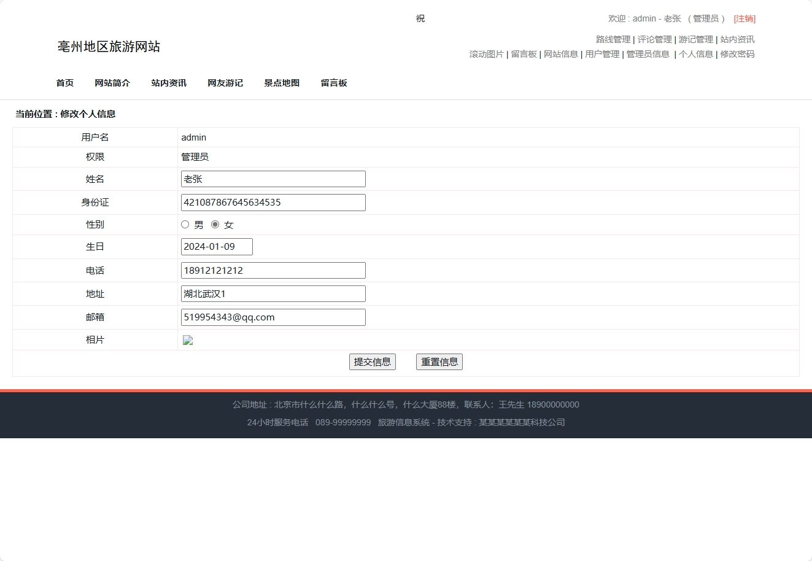Select the 男 gender radio button
Screen dimensions: 812x561
(x=185, y=224)
